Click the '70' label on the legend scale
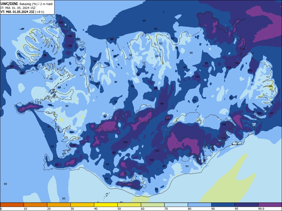Screen dimensions: 282x211 coord(166,209)
